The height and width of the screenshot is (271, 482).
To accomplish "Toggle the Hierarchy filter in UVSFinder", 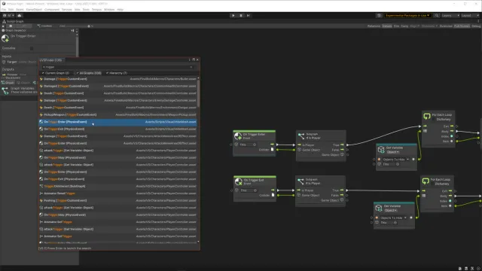I will pyautogui.click(x=117, y=73).
